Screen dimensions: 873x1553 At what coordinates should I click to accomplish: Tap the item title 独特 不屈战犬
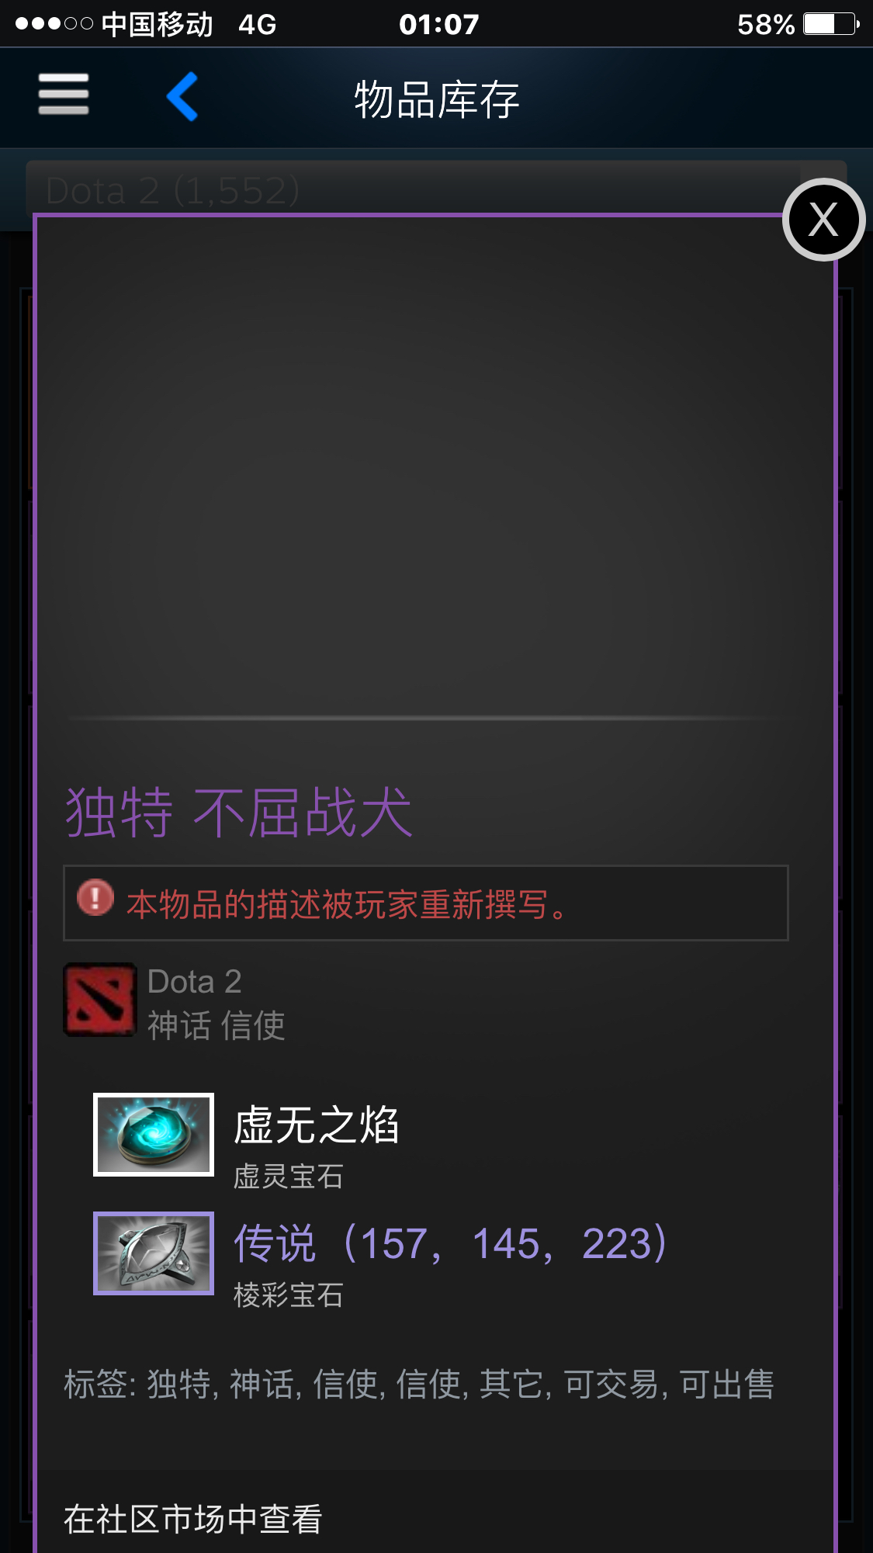(238, 812)
